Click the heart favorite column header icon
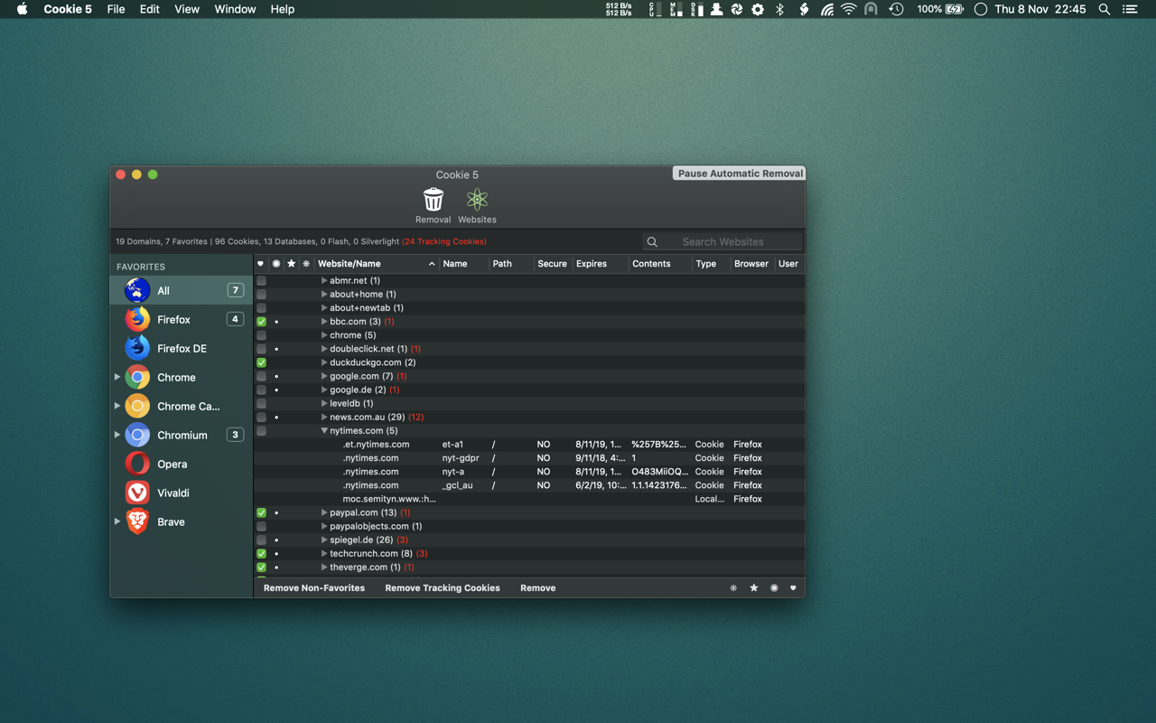The width and height of the screenshot is (1156, 723). [x=261, y=264]
